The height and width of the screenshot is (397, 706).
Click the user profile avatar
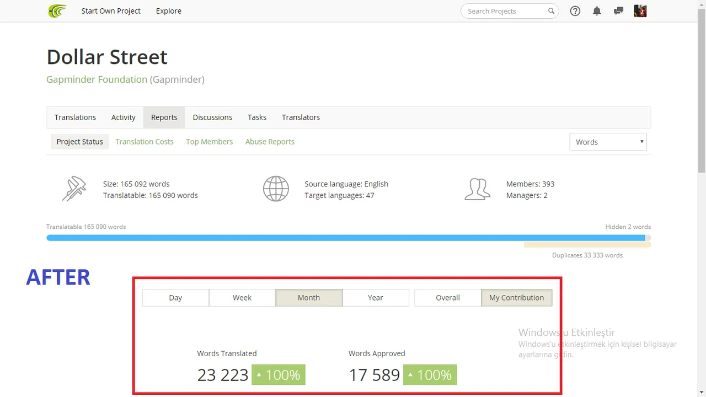(x=640, y=11)
